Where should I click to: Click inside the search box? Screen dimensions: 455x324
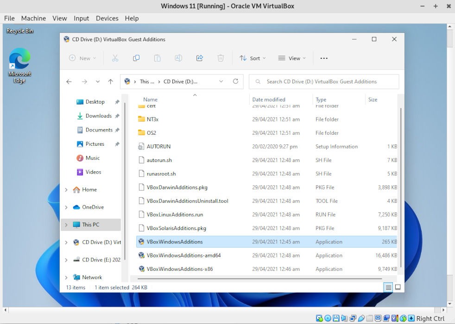pos(323,81)
